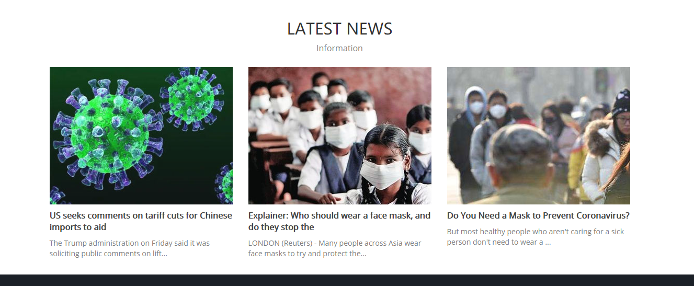Open the masked schoolchildren photo thumbnail
This screenshot has width=694, height=286.
(340, 135)
